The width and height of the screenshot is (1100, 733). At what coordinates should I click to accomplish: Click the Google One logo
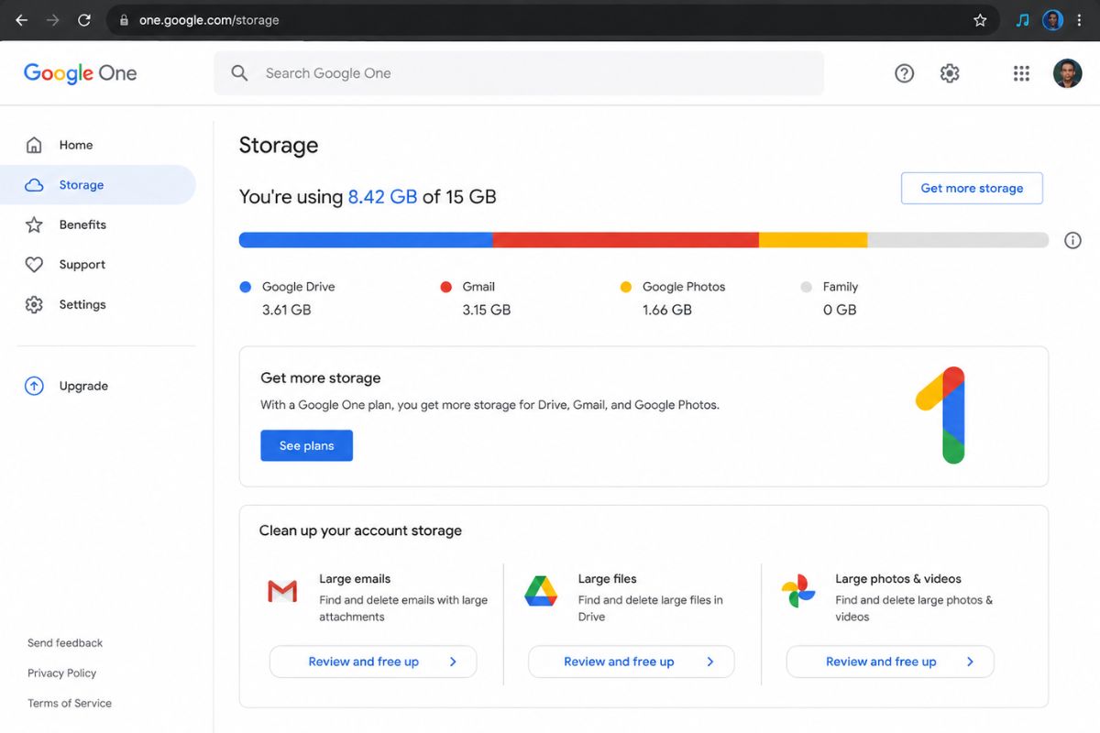tap(81, 73)
